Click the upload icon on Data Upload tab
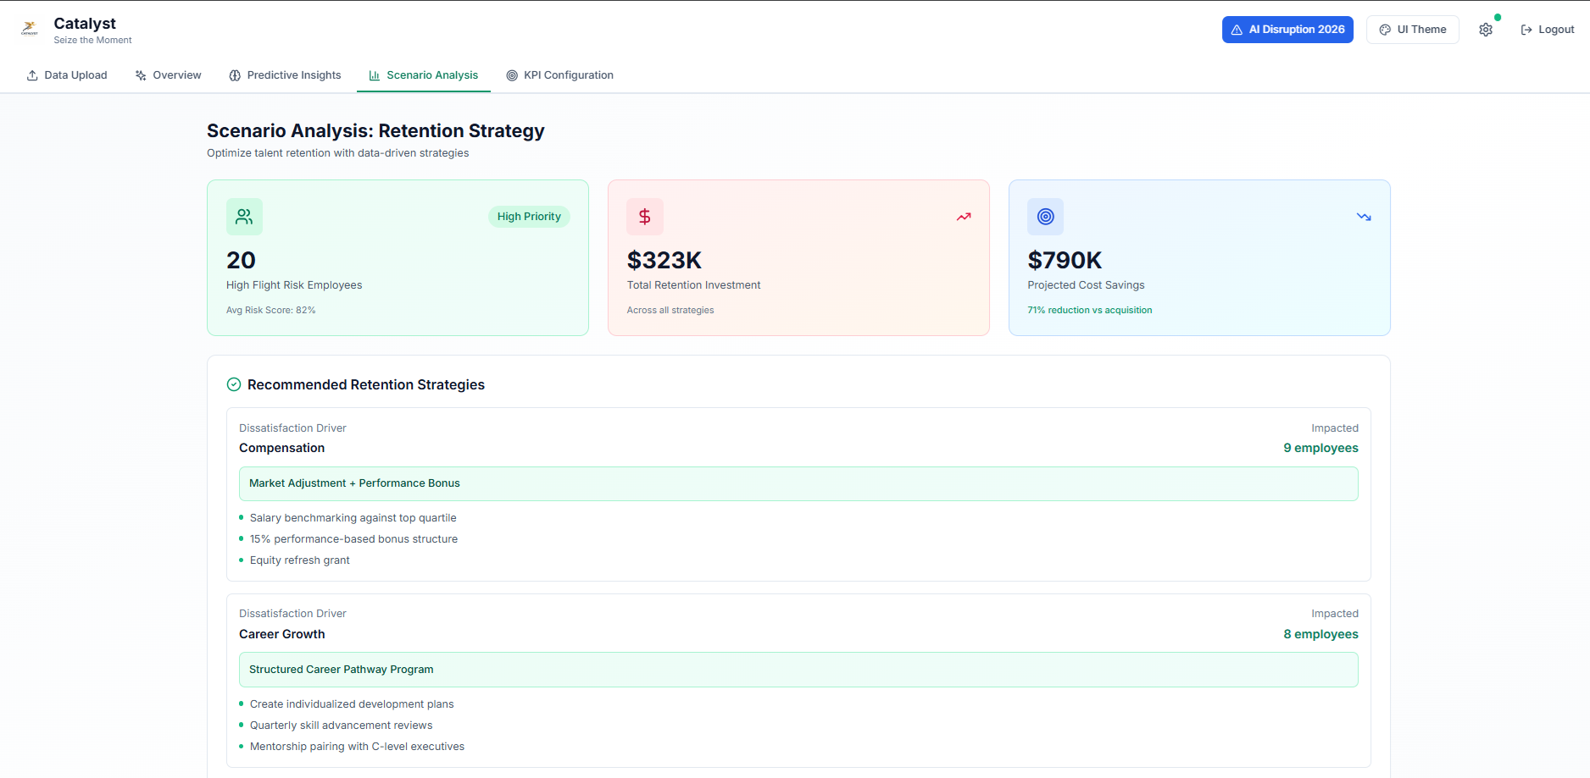Screen dimensions: 1590x778 click(32, 75)
